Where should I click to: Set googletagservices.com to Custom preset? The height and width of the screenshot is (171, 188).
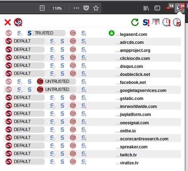(x=84, y=90)
